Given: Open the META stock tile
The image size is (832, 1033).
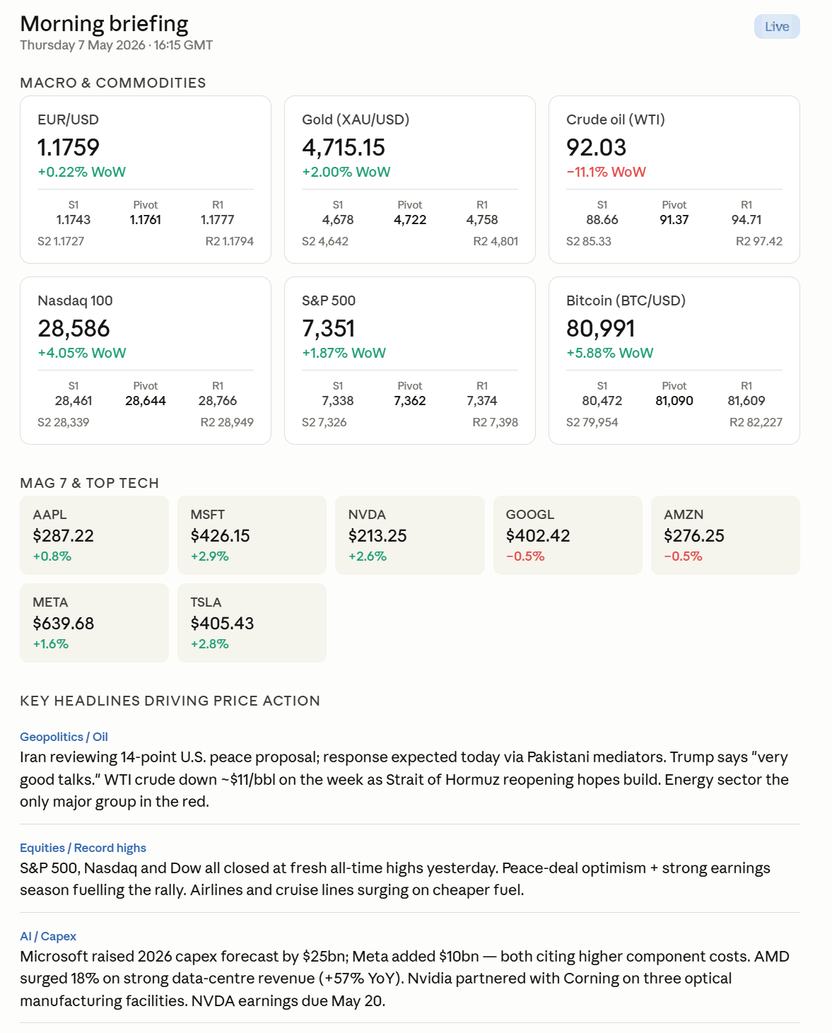Looking at the screenshot, I should (x=94, y=623).
